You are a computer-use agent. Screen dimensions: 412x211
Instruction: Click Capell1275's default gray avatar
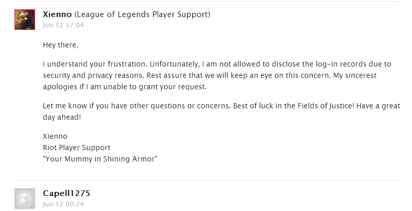(24, 198)
